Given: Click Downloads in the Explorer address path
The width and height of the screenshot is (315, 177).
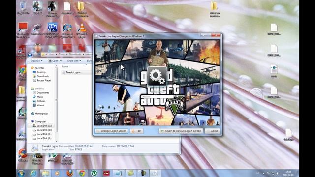Looking at the screenshot, I should (75, 54).
